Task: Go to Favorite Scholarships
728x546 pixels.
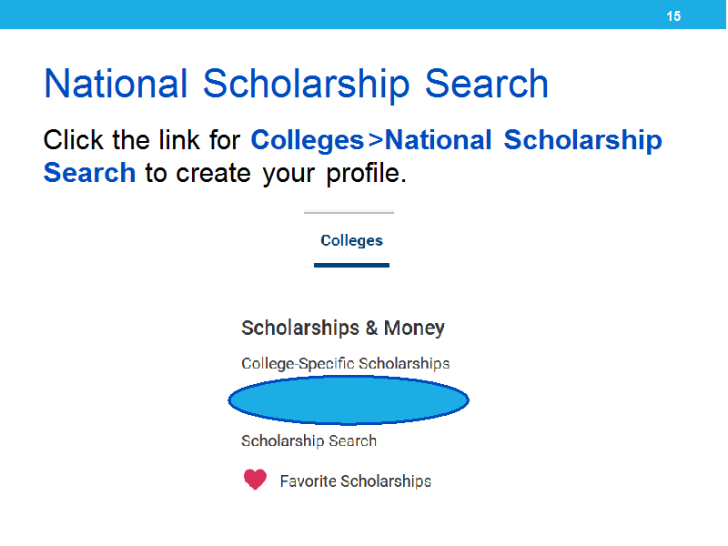Action: point(355,481)
